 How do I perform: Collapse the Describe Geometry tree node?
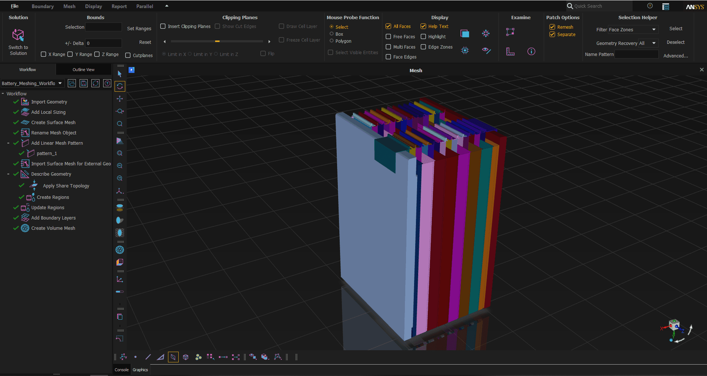[x=8, y=173]
